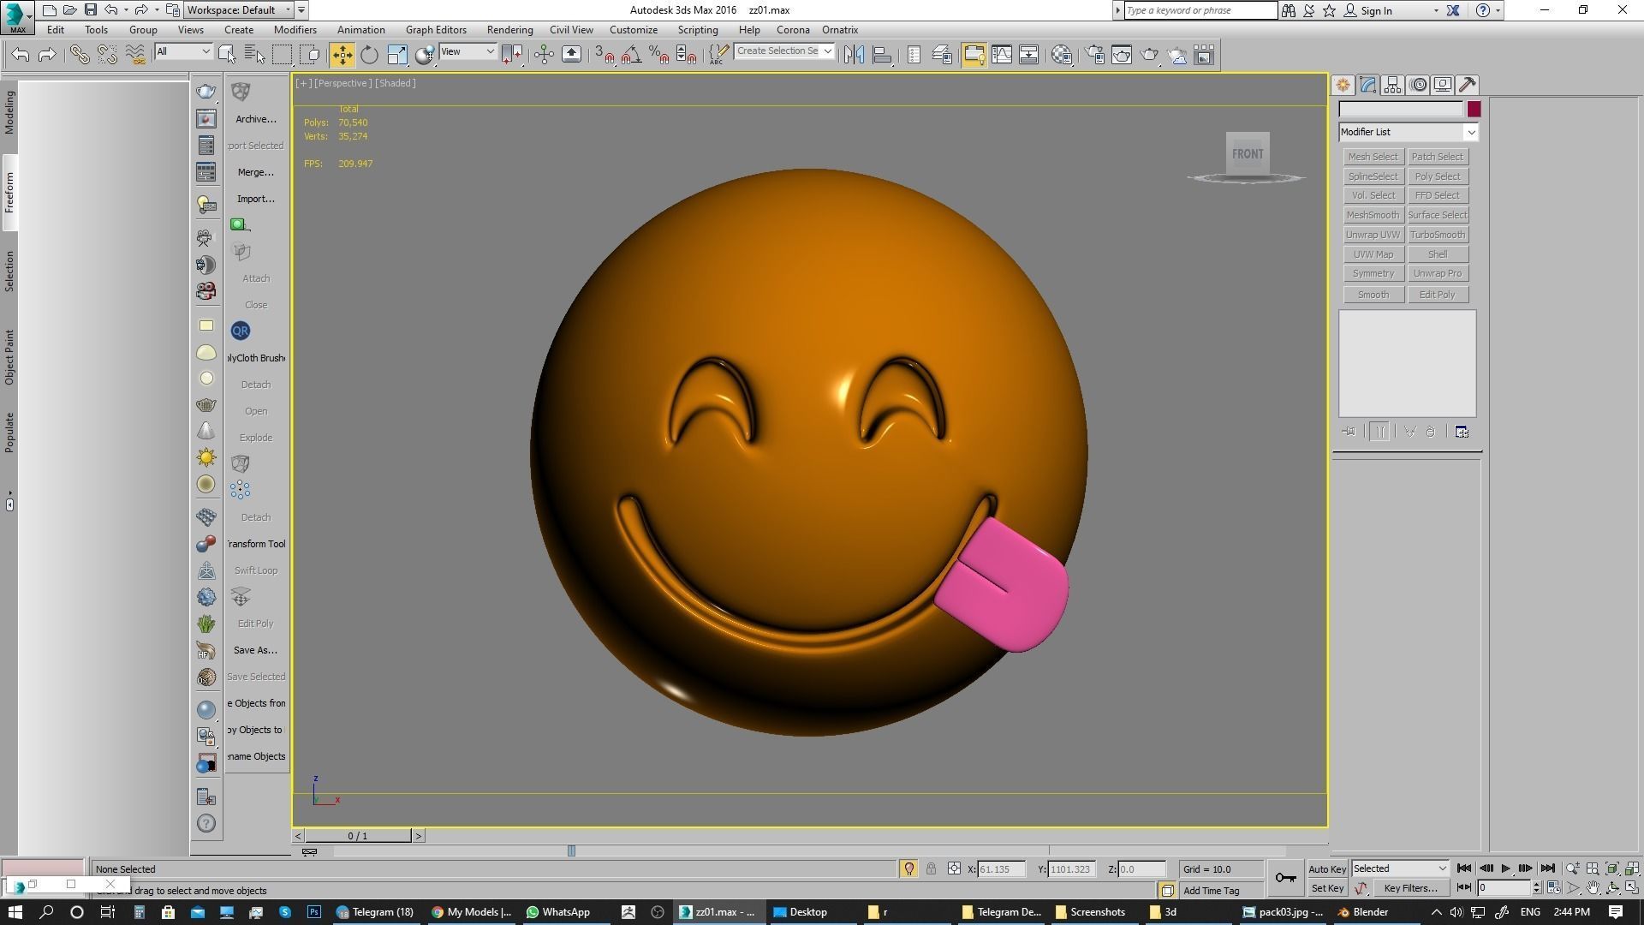Viewport: 1644px width, 925px height.
Task: Activate Orbit viewport control
Action: pyautogui.click(x=1612, y=888)
